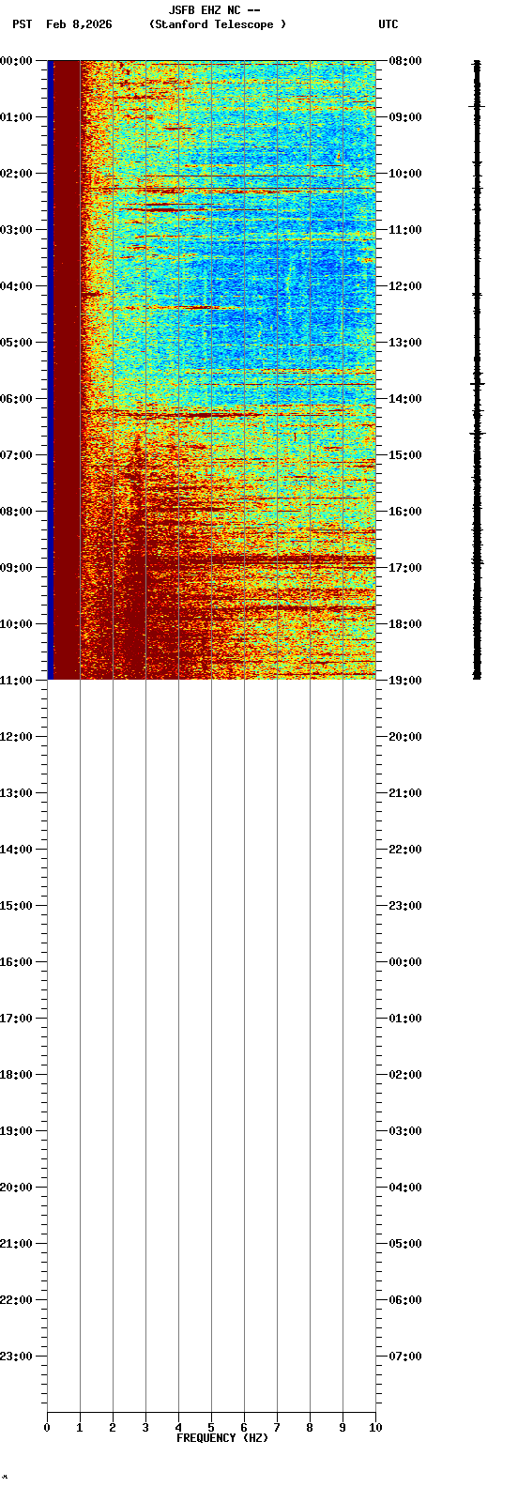Click the 09:00 PST time label
Viewport: 518px width, 1487px height.
click(x=16, y=568)
